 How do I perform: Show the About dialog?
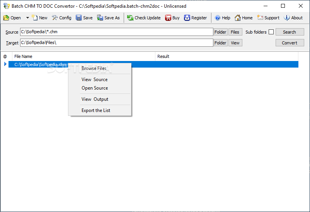click(293, 18)
